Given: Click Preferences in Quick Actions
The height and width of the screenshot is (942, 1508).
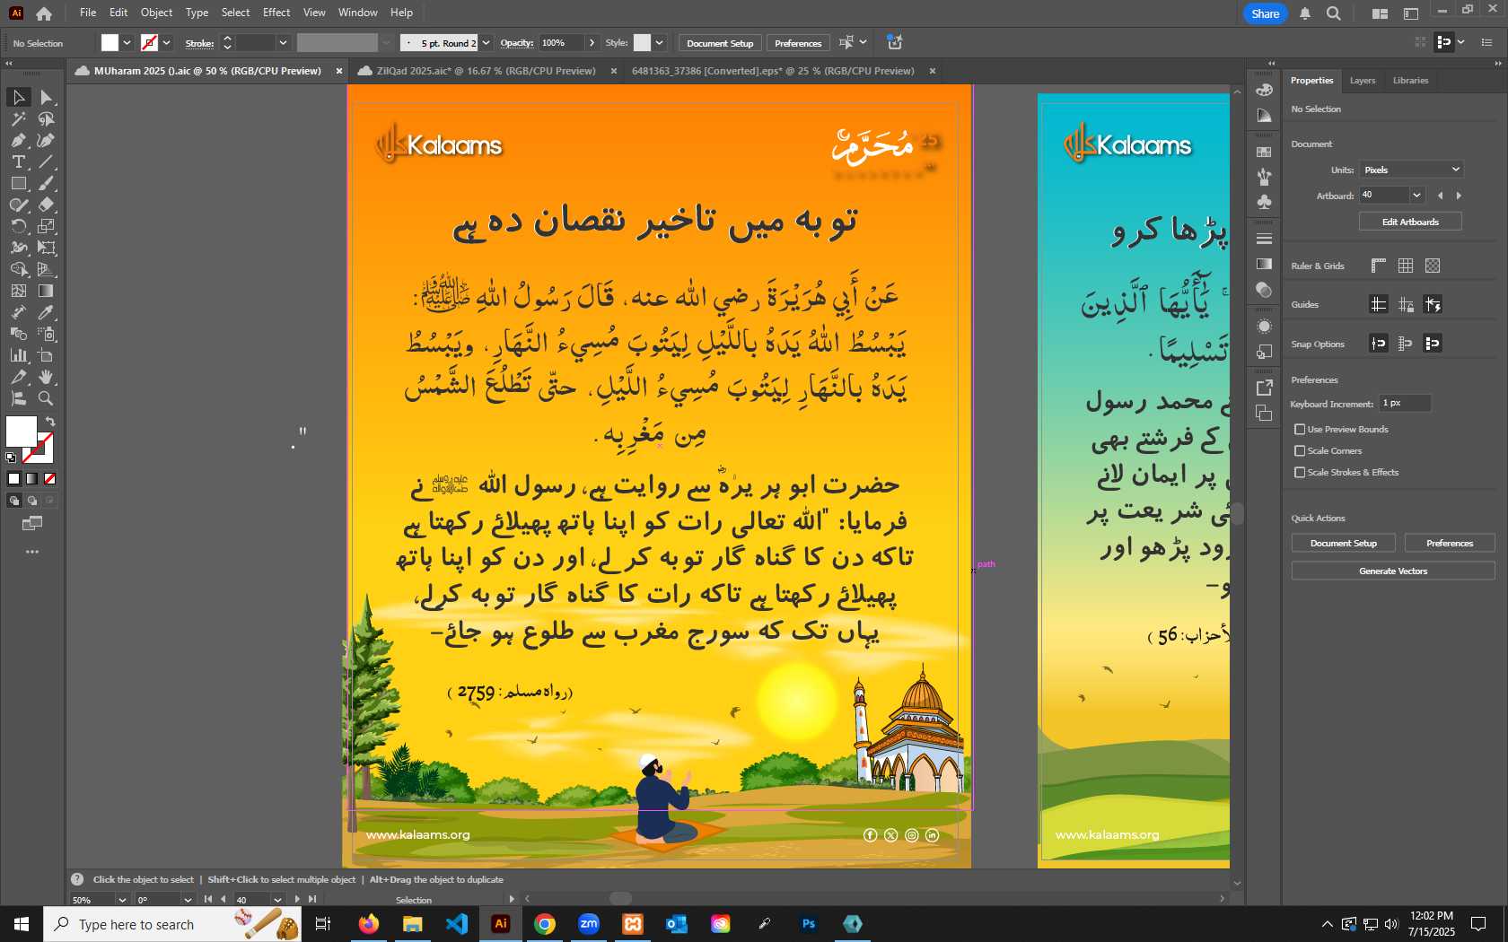Looking at the screenshot, I should pyautogui.click(x=1450, y=543).
